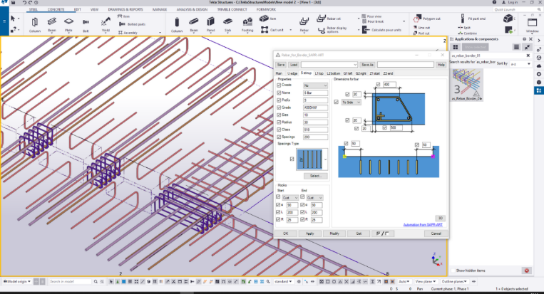Open the To Side dropdown

(x=351, y=103)
